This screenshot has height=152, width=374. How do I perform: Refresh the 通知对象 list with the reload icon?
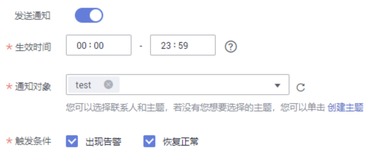[301, 87]
